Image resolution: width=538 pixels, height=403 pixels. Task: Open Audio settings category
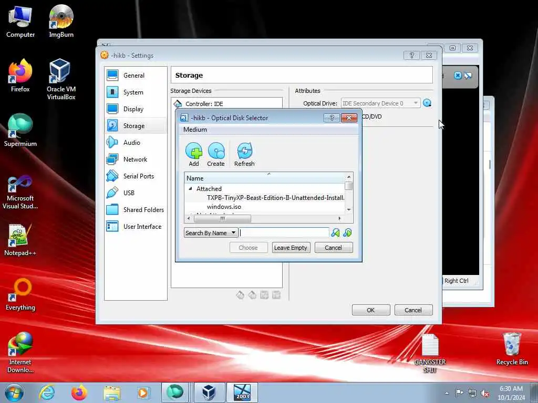click(x=136, y=143)
